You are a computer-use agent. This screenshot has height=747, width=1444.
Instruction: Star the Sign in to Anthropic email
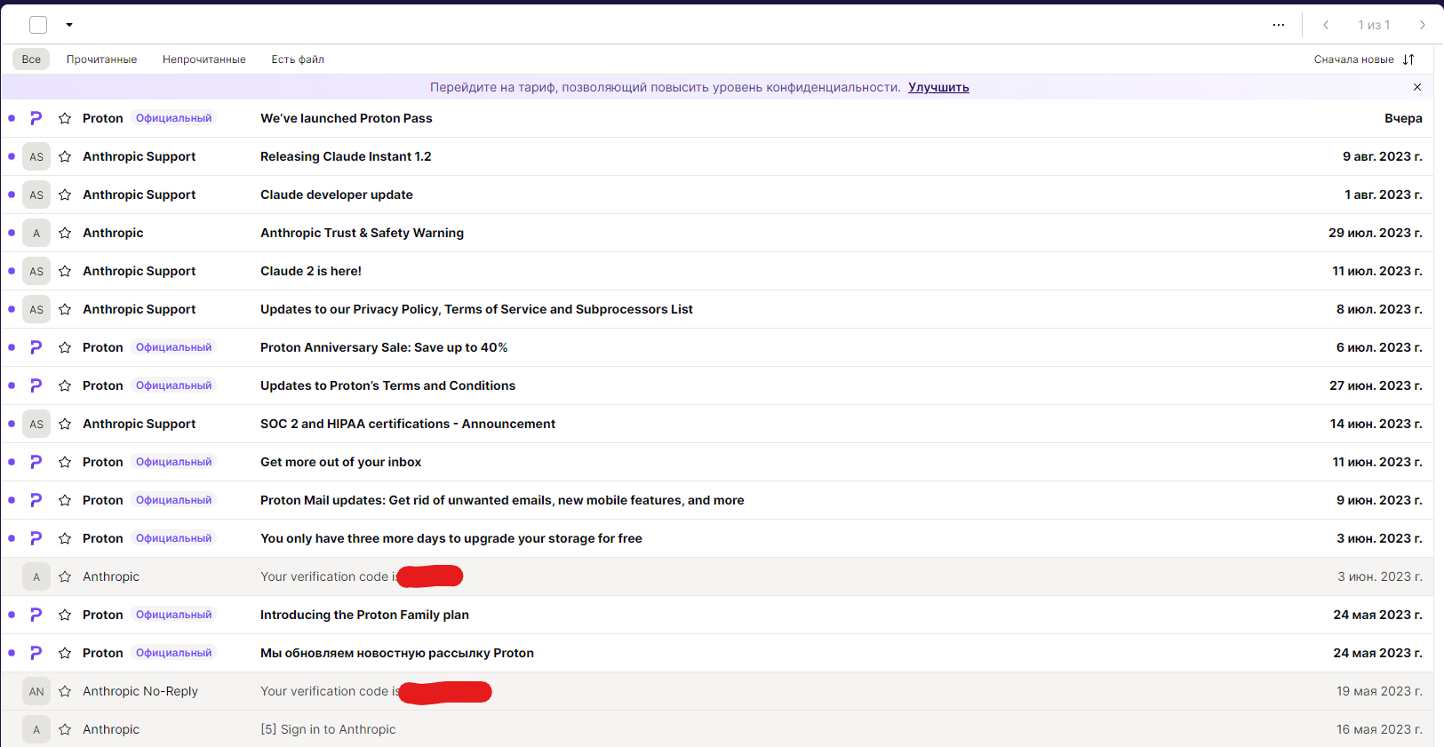coord(65,729)
